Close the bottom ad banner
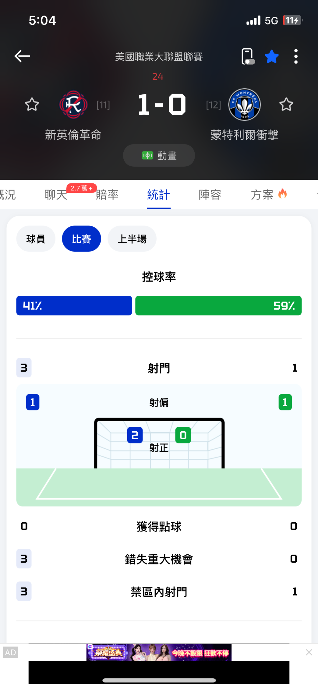The image size is (318, 689). tap(309, 652)
